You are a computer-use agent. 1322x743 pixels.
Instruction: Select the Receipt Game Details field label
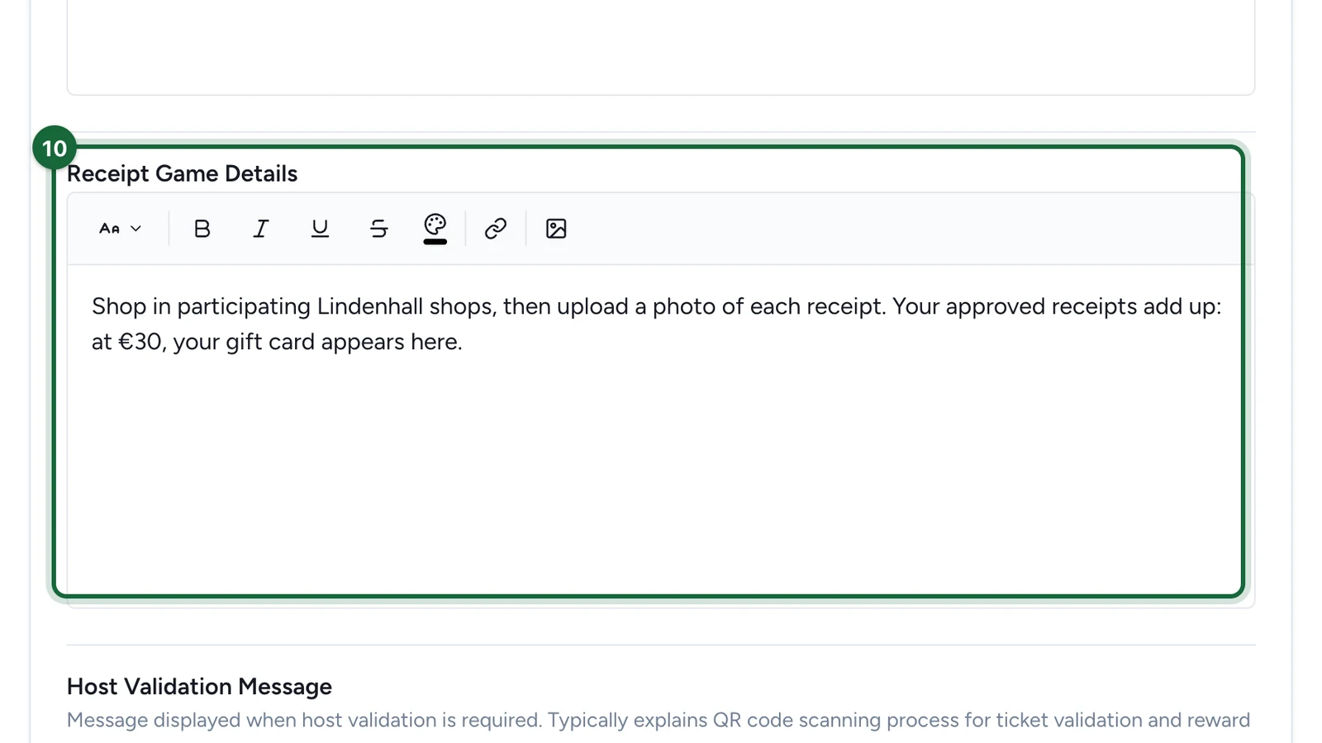182,173
